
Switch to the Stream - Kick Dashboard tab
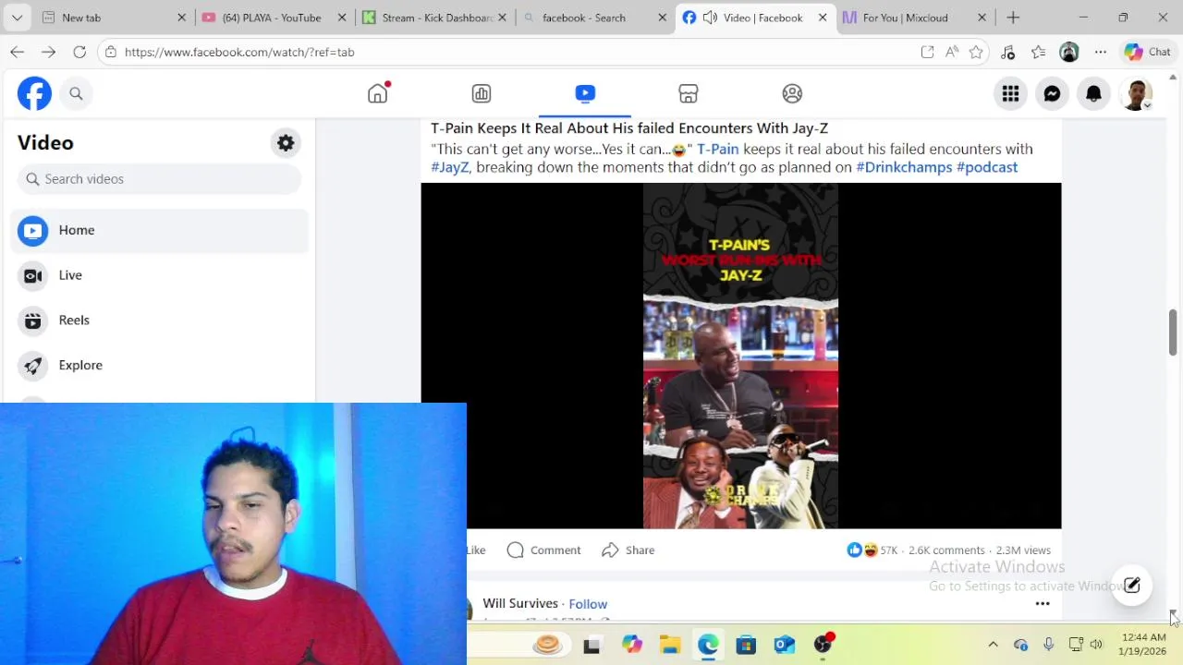[x=436, y=18]
